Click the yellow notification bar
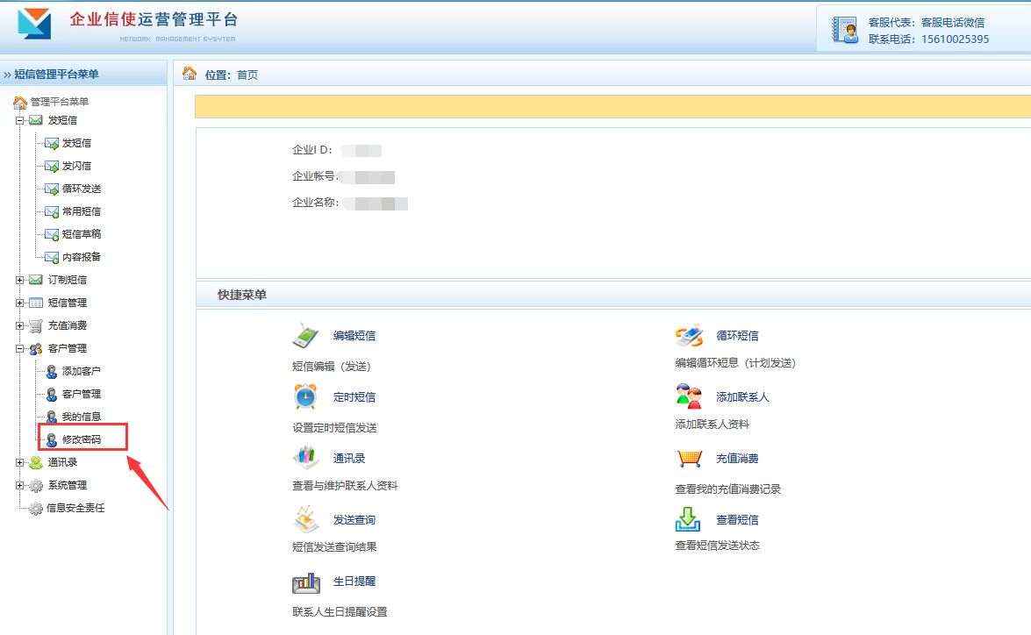The image size is (1031, 635). click(612, 106)
